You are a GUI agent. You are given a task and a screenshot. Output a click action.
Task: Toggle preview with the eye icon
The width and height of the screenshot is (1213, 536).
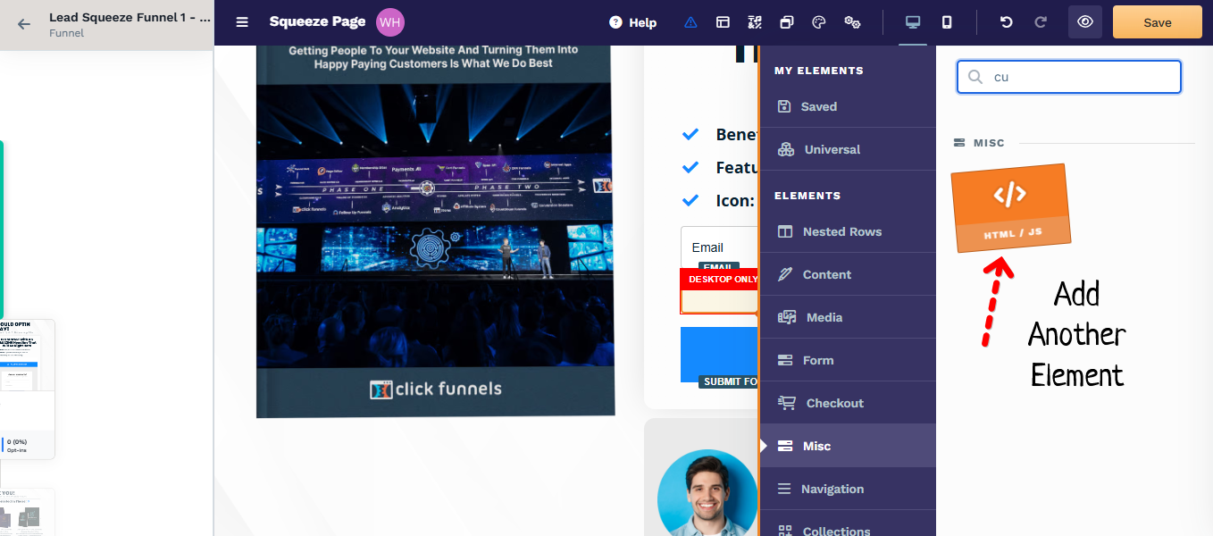point(1085,22)
